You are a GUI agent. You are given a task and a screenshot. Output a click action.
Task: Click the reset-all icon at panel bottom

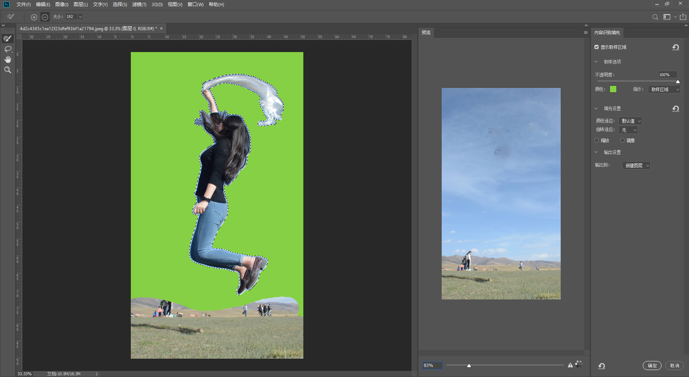tap(602, 366)
